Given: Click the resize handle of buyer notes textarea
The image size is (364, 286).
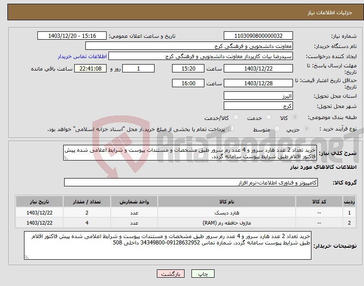Looking at the screenshot, I should [x=27, y=257].
